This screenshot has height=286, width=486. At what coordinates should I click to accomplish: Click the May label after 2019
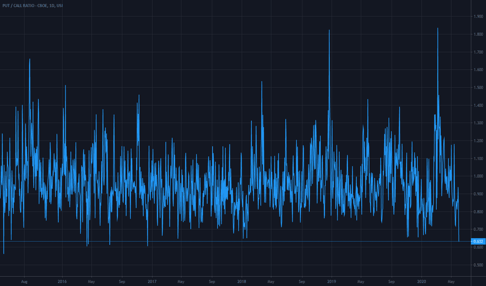[x=361, y=282]
